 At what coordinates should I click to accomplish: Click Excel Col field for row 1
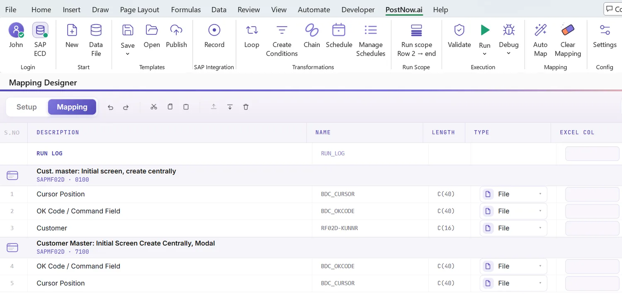592,194
